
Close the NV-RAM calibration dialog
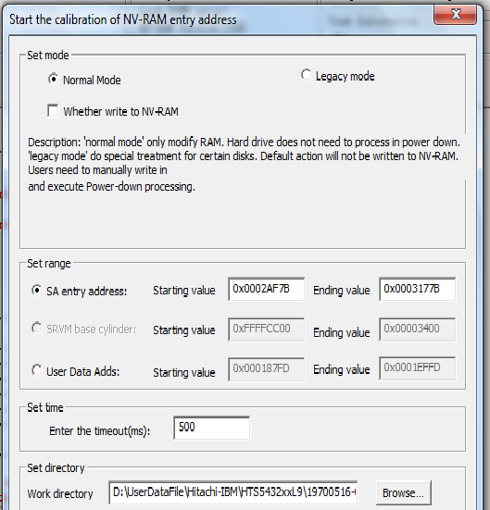[x=455, y=14]
